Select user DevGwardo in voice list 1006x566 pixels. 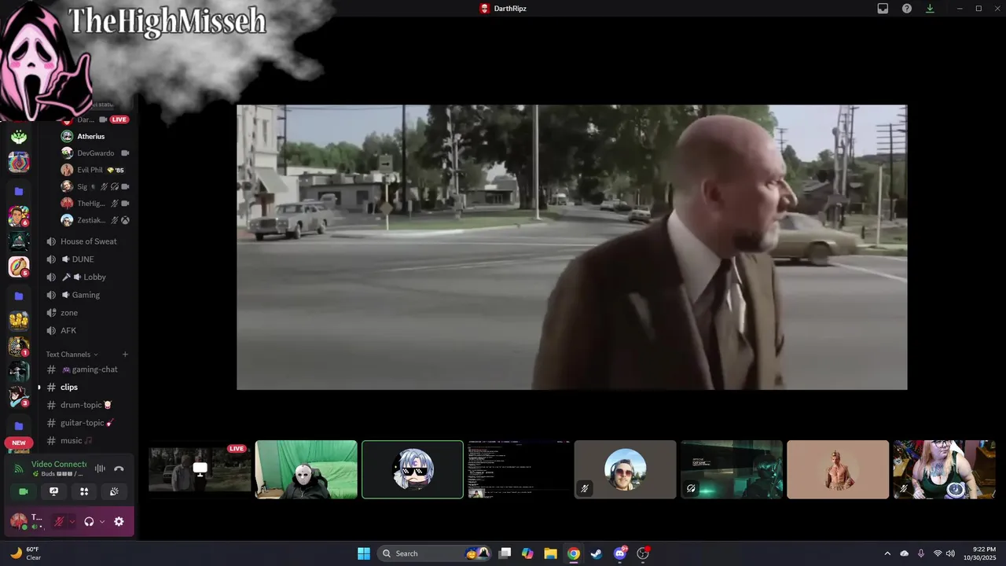[x=94, y=153]
